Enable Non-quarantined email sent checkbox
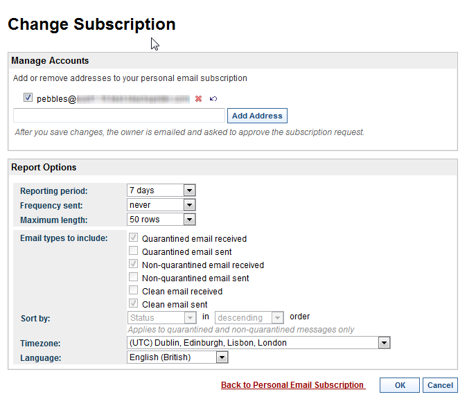 134,277
